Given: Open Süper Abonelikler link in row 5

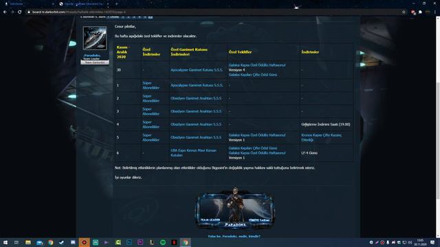Looking at the screenshot, I should 151,137.
